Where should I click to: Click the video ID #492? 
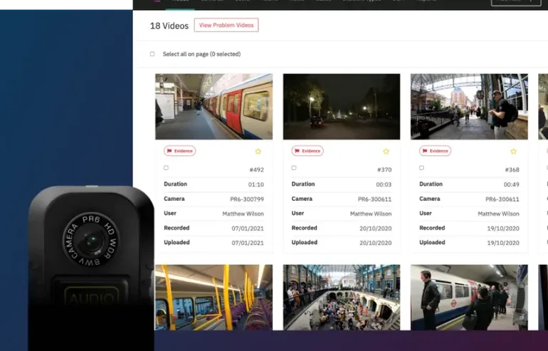click(x=256, y=170)
